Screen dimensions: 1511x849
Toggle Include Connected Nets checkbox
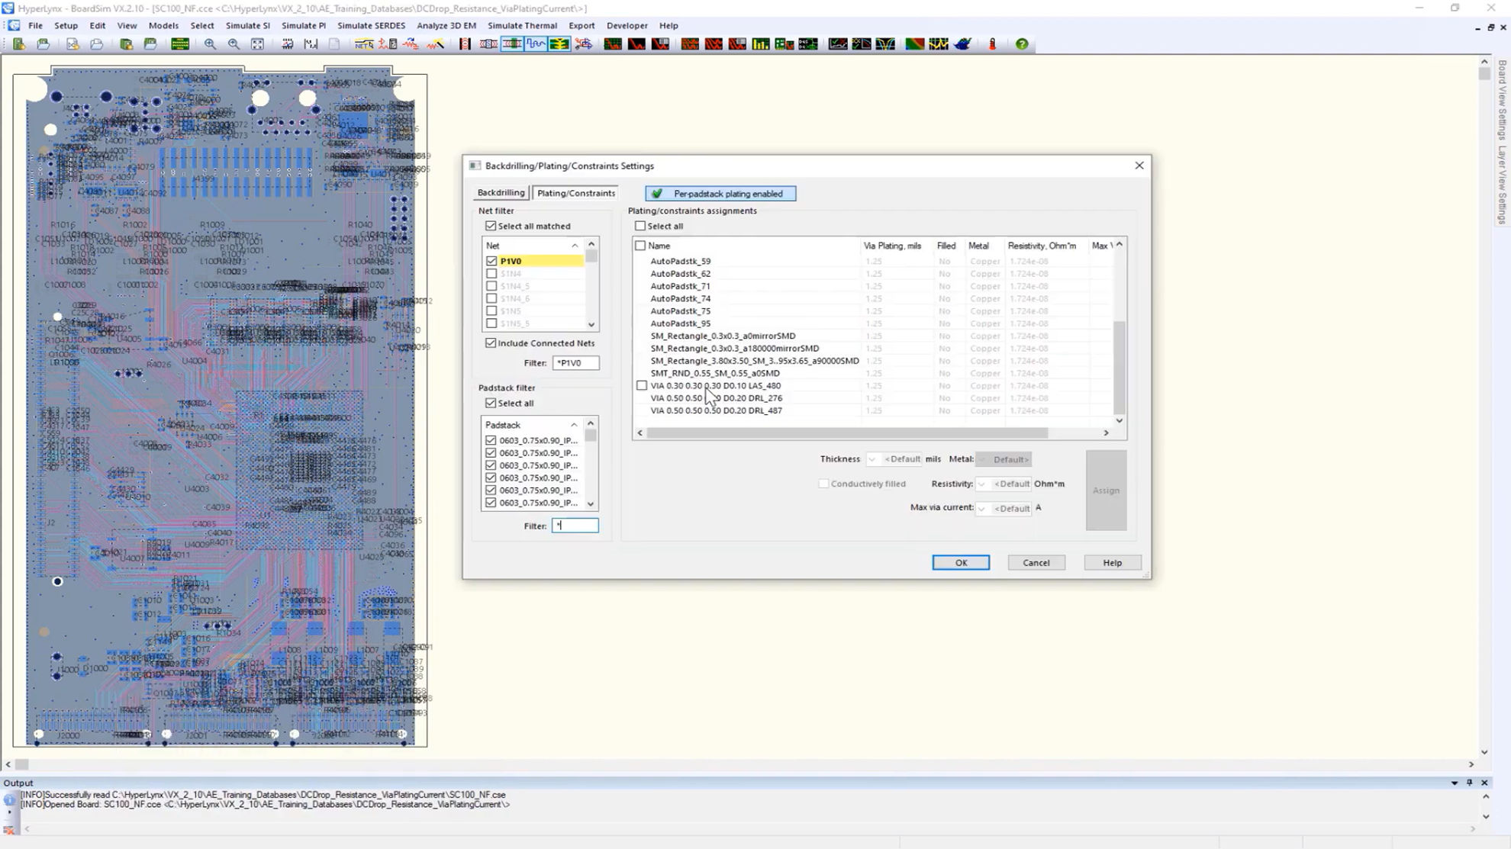coord(491,343)
